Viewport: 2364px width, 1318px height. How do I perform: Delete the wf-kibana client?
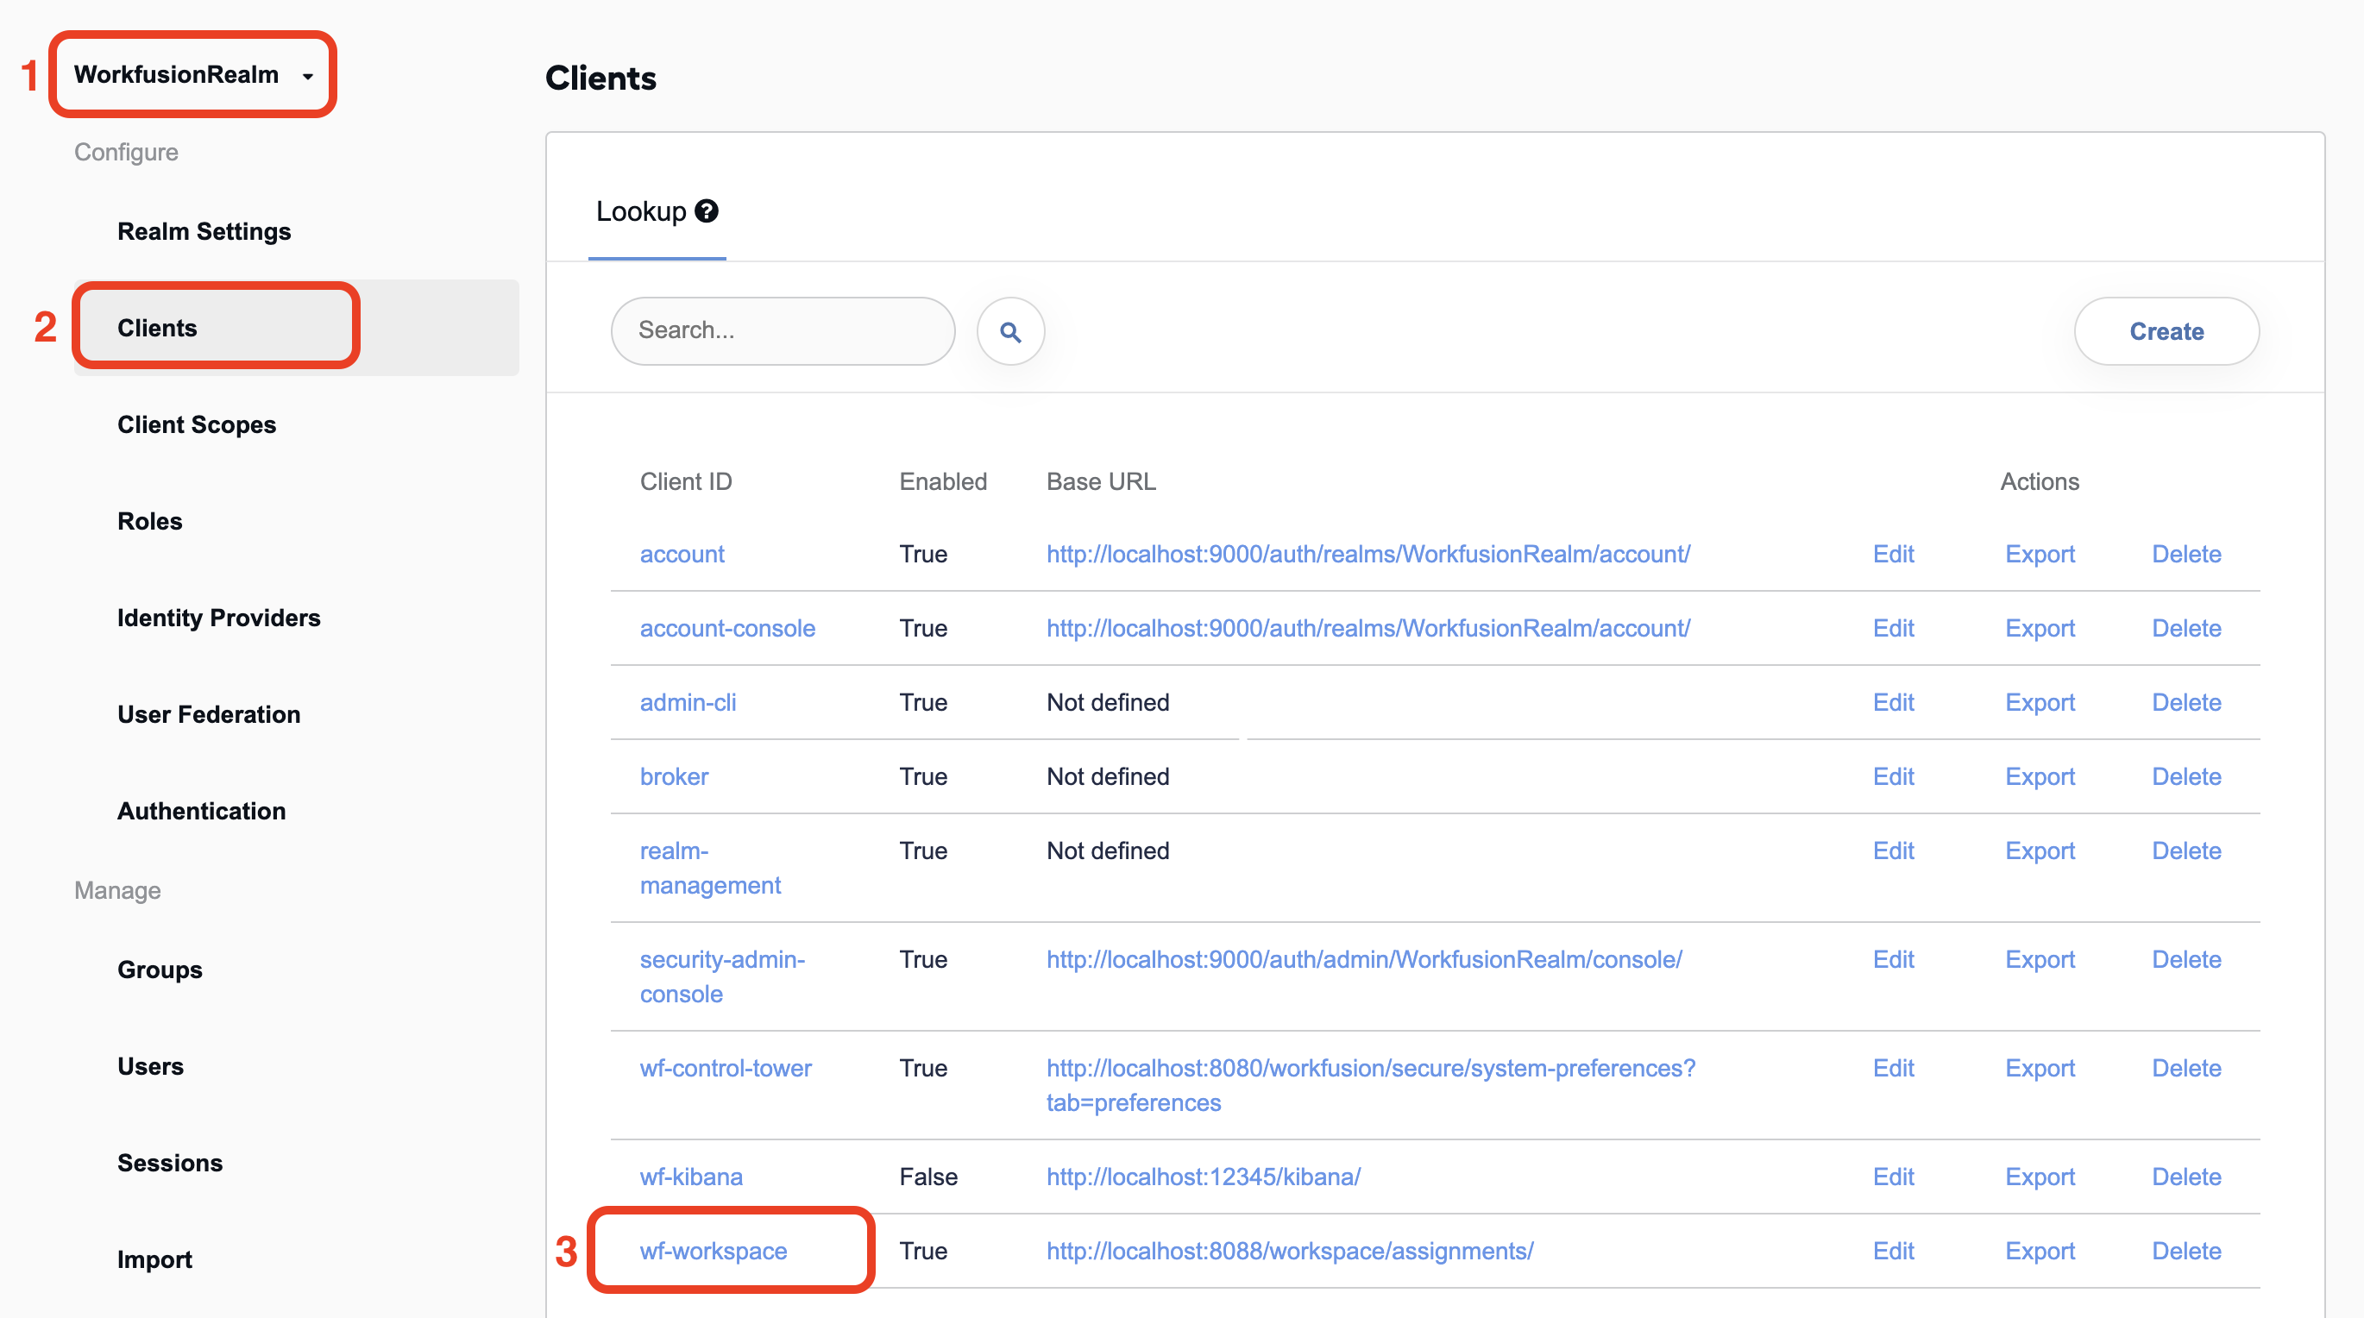point(2186,1177)
